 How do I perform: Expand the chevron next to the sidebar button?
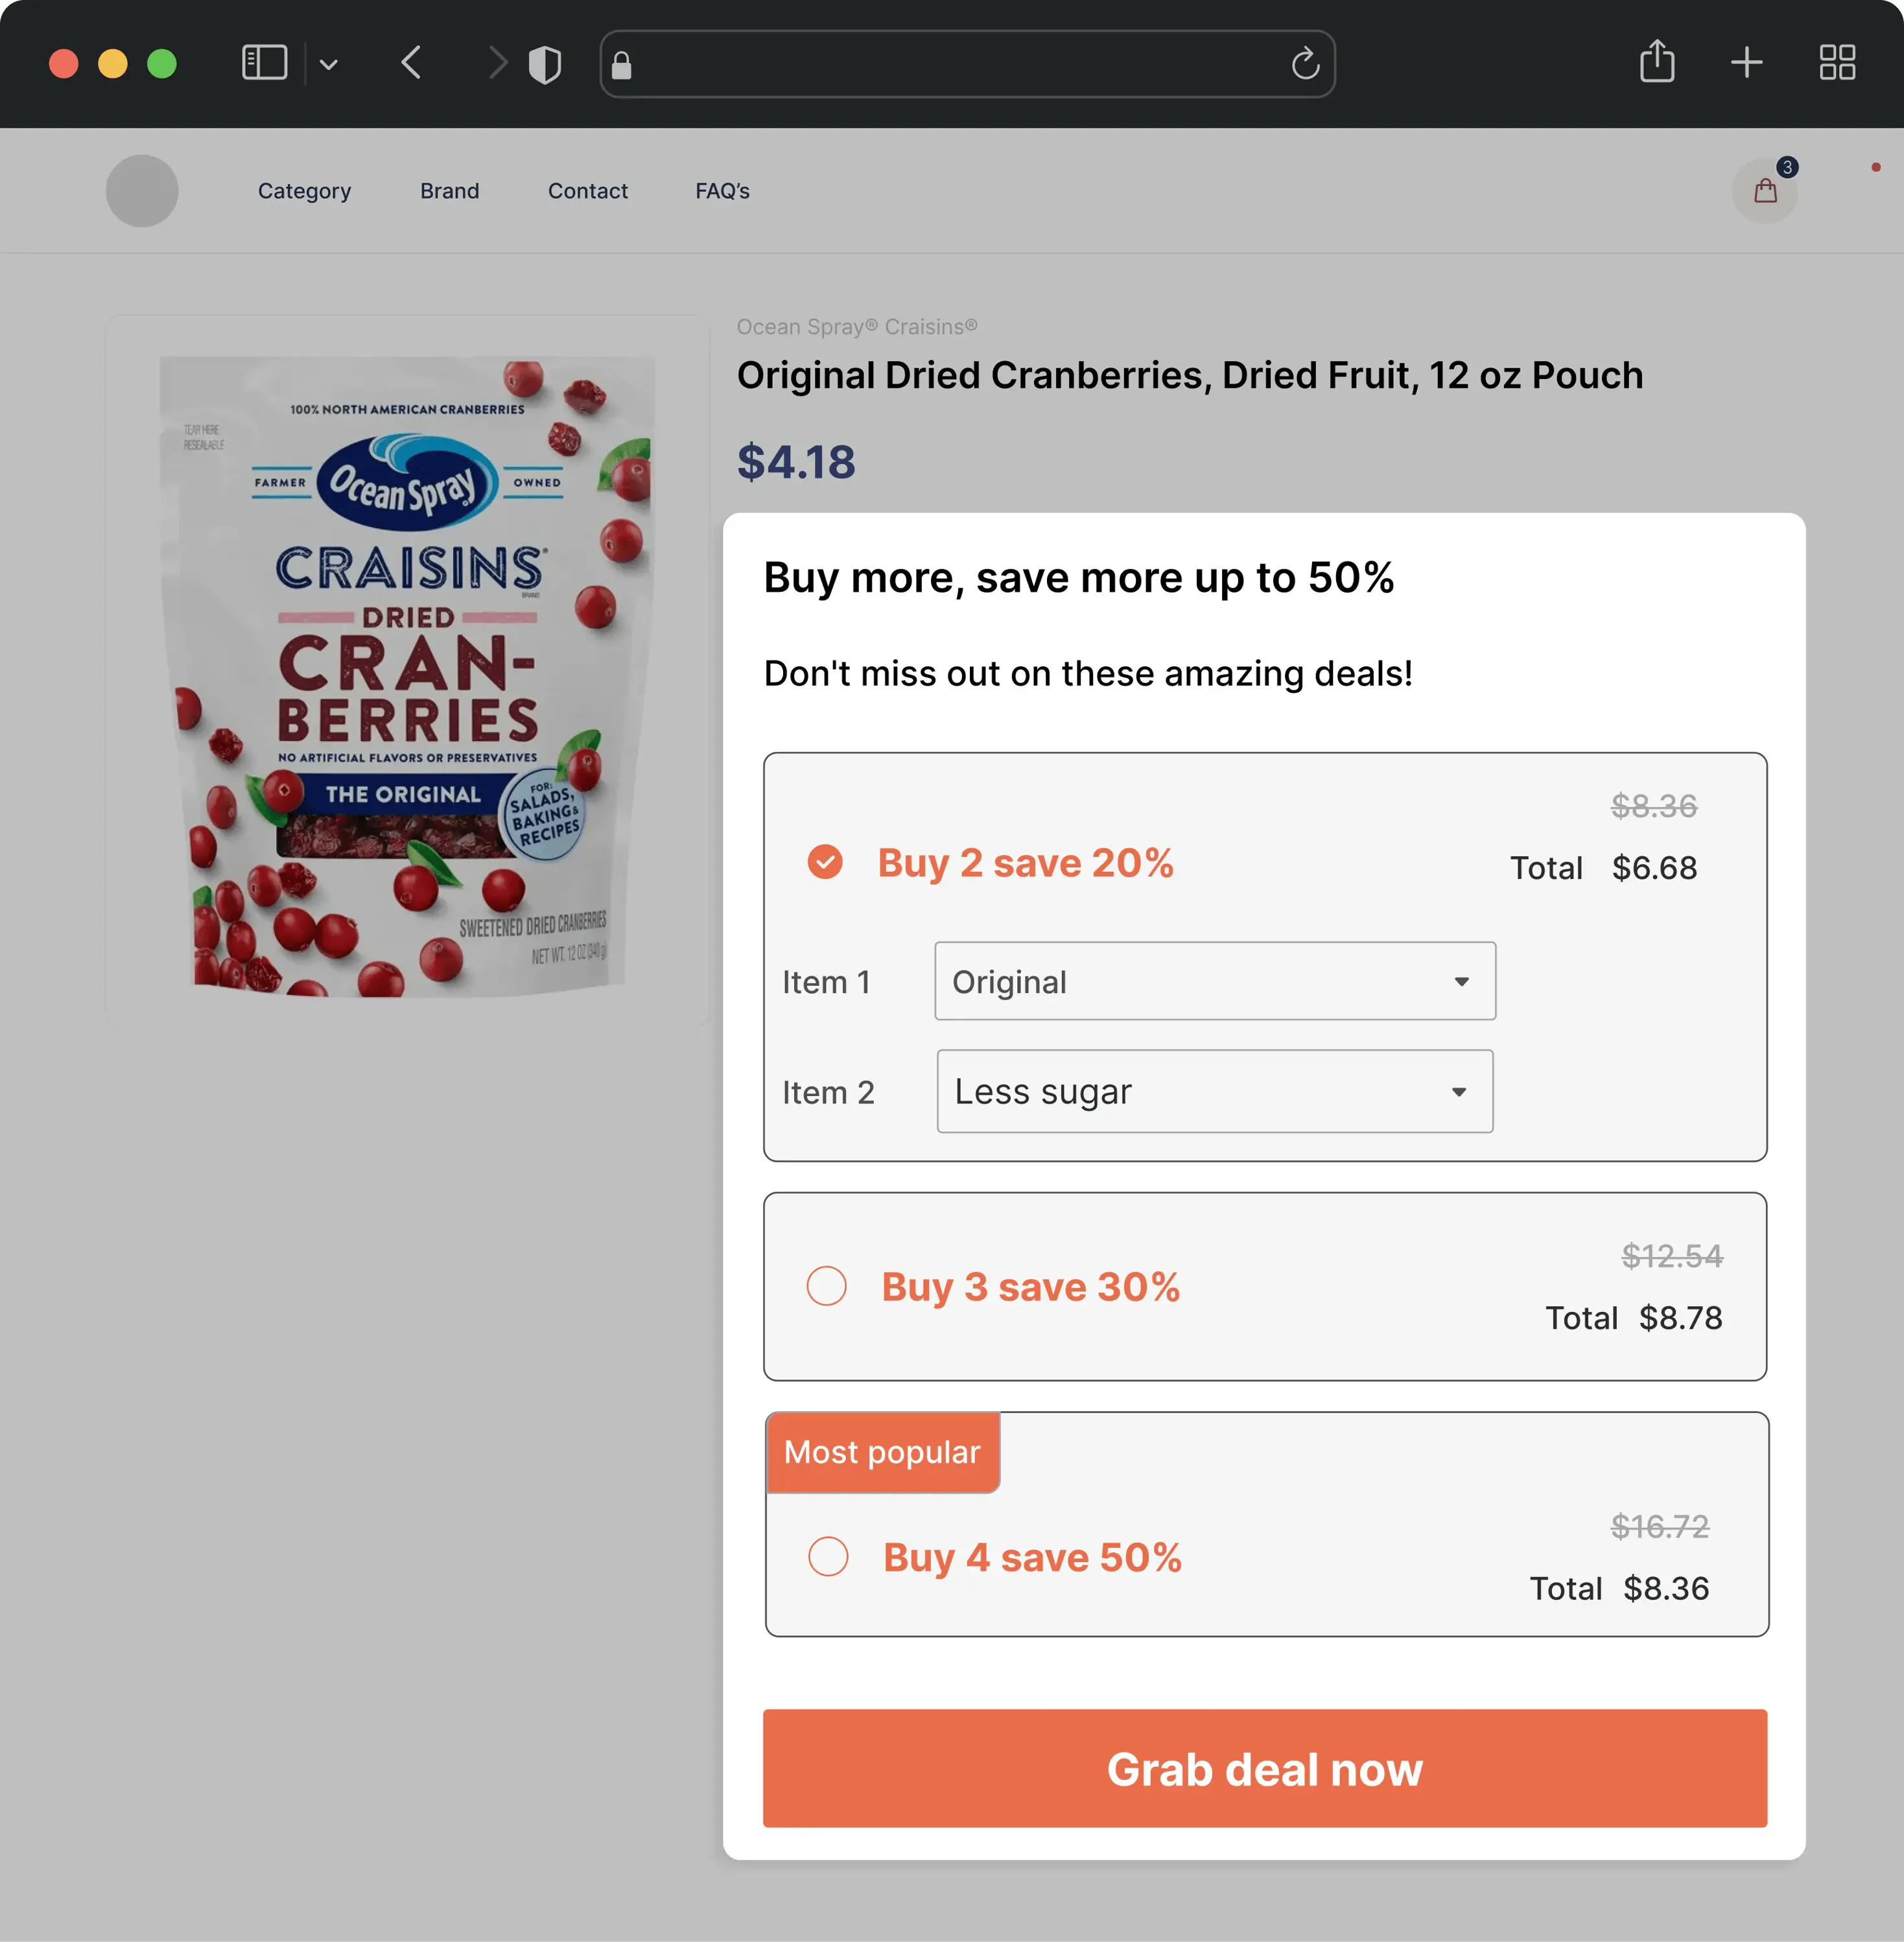pyautogui.click(x=329, y=66)
